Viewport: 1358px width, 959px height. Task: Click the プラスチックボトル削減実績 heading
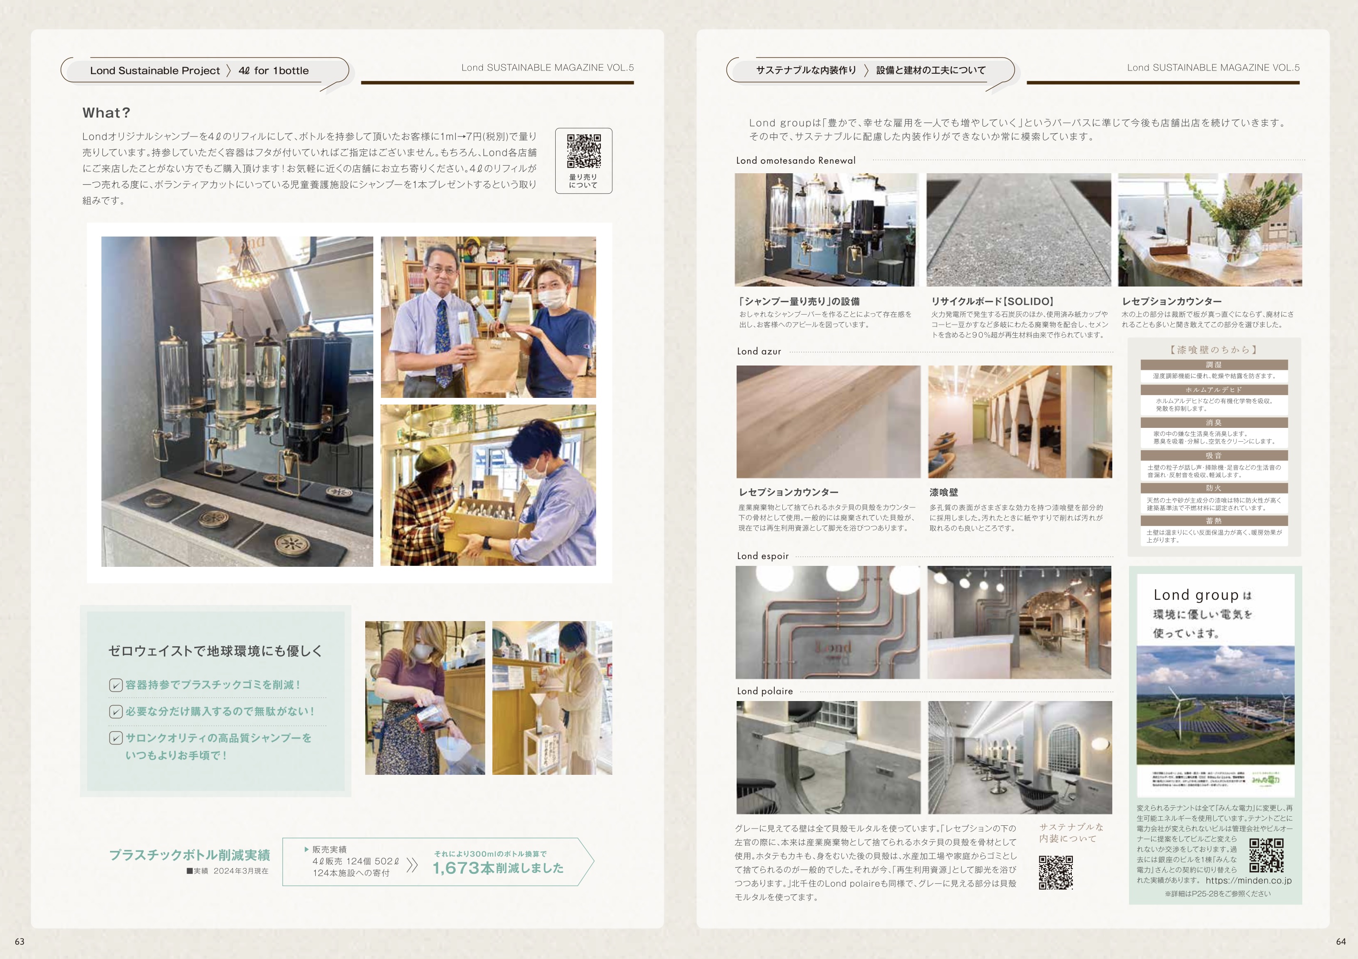(190, 855)
